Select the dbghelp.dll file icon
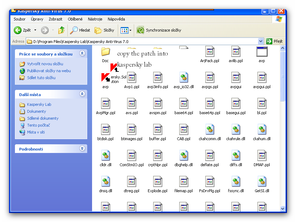 click(184, 155)
